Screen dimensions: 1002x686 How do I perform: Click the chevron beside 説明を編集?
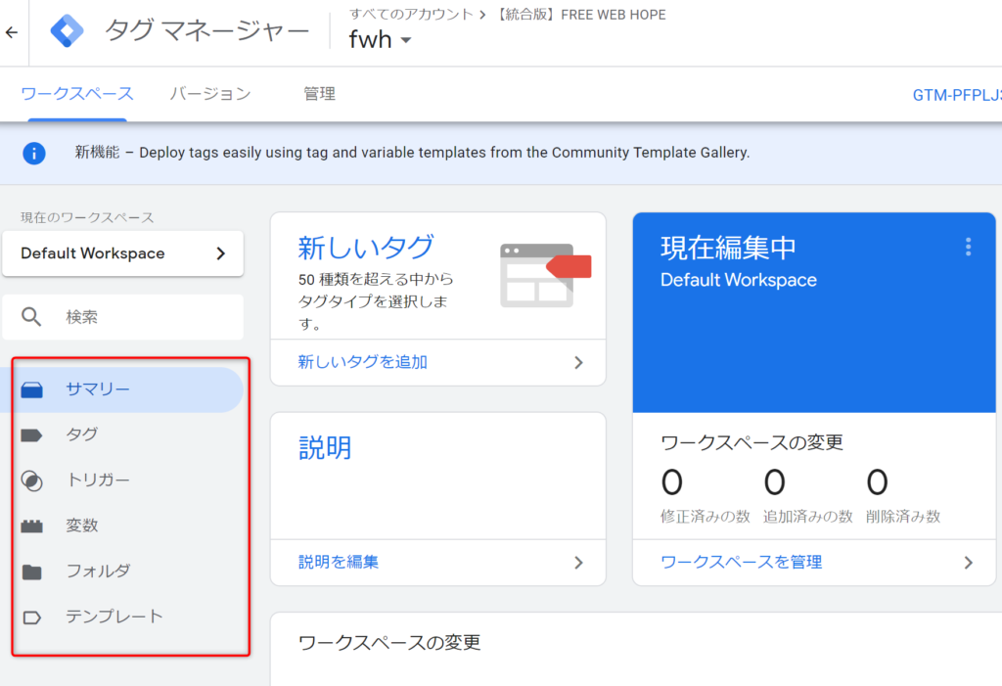click(x=578, y=563)
